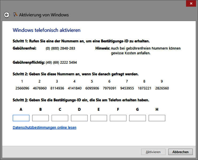
Task: Click the Aktivierung von Windows title
Action: coord(44,15)
